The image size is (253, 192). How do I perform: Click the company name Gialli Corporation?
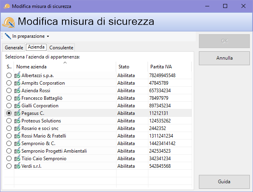[40, 106]
